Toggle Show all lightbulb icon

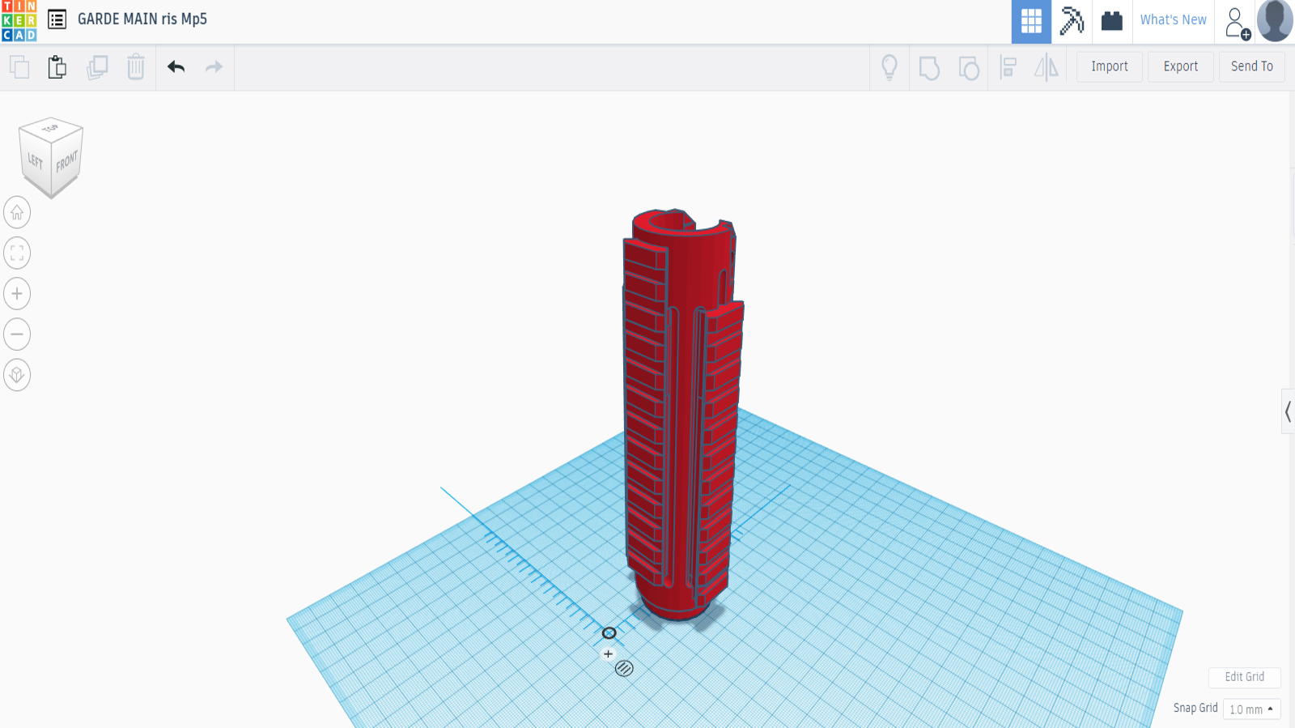pyautogui.click(x=890, y=67)
